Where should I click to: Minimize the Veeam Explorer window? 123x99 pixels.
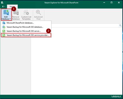pyautogui.click(x=104, y=3)
